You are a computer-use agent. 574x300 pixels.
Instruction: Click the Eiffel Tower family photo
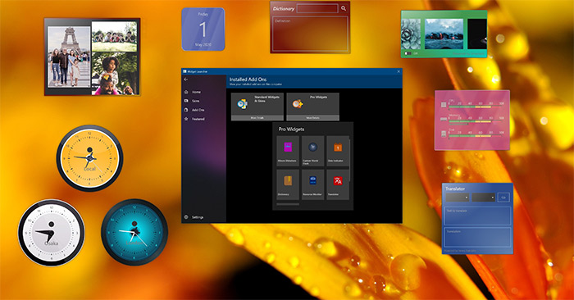coord(69,57)
